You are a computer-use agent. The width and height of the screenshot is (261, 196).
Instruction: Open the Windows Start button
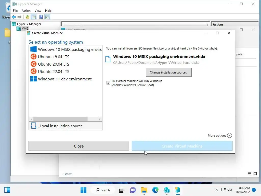(x=83, y=190)
